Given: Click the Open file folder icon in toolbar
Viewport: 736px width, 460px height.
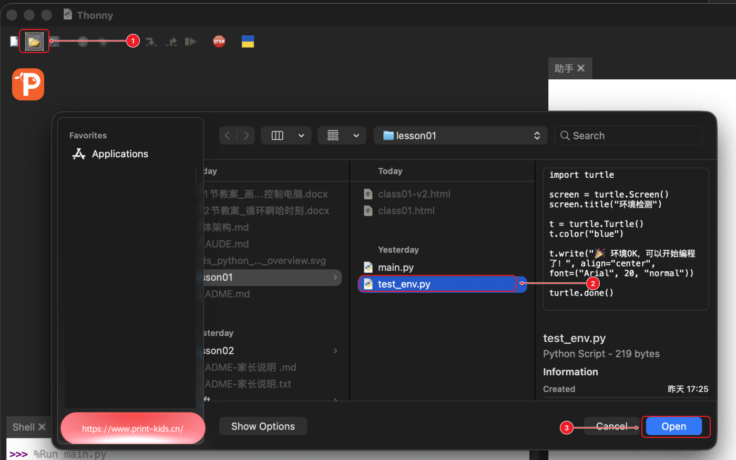Looking at the screenshot, I should pyautogui.click(x=34, y=42).
